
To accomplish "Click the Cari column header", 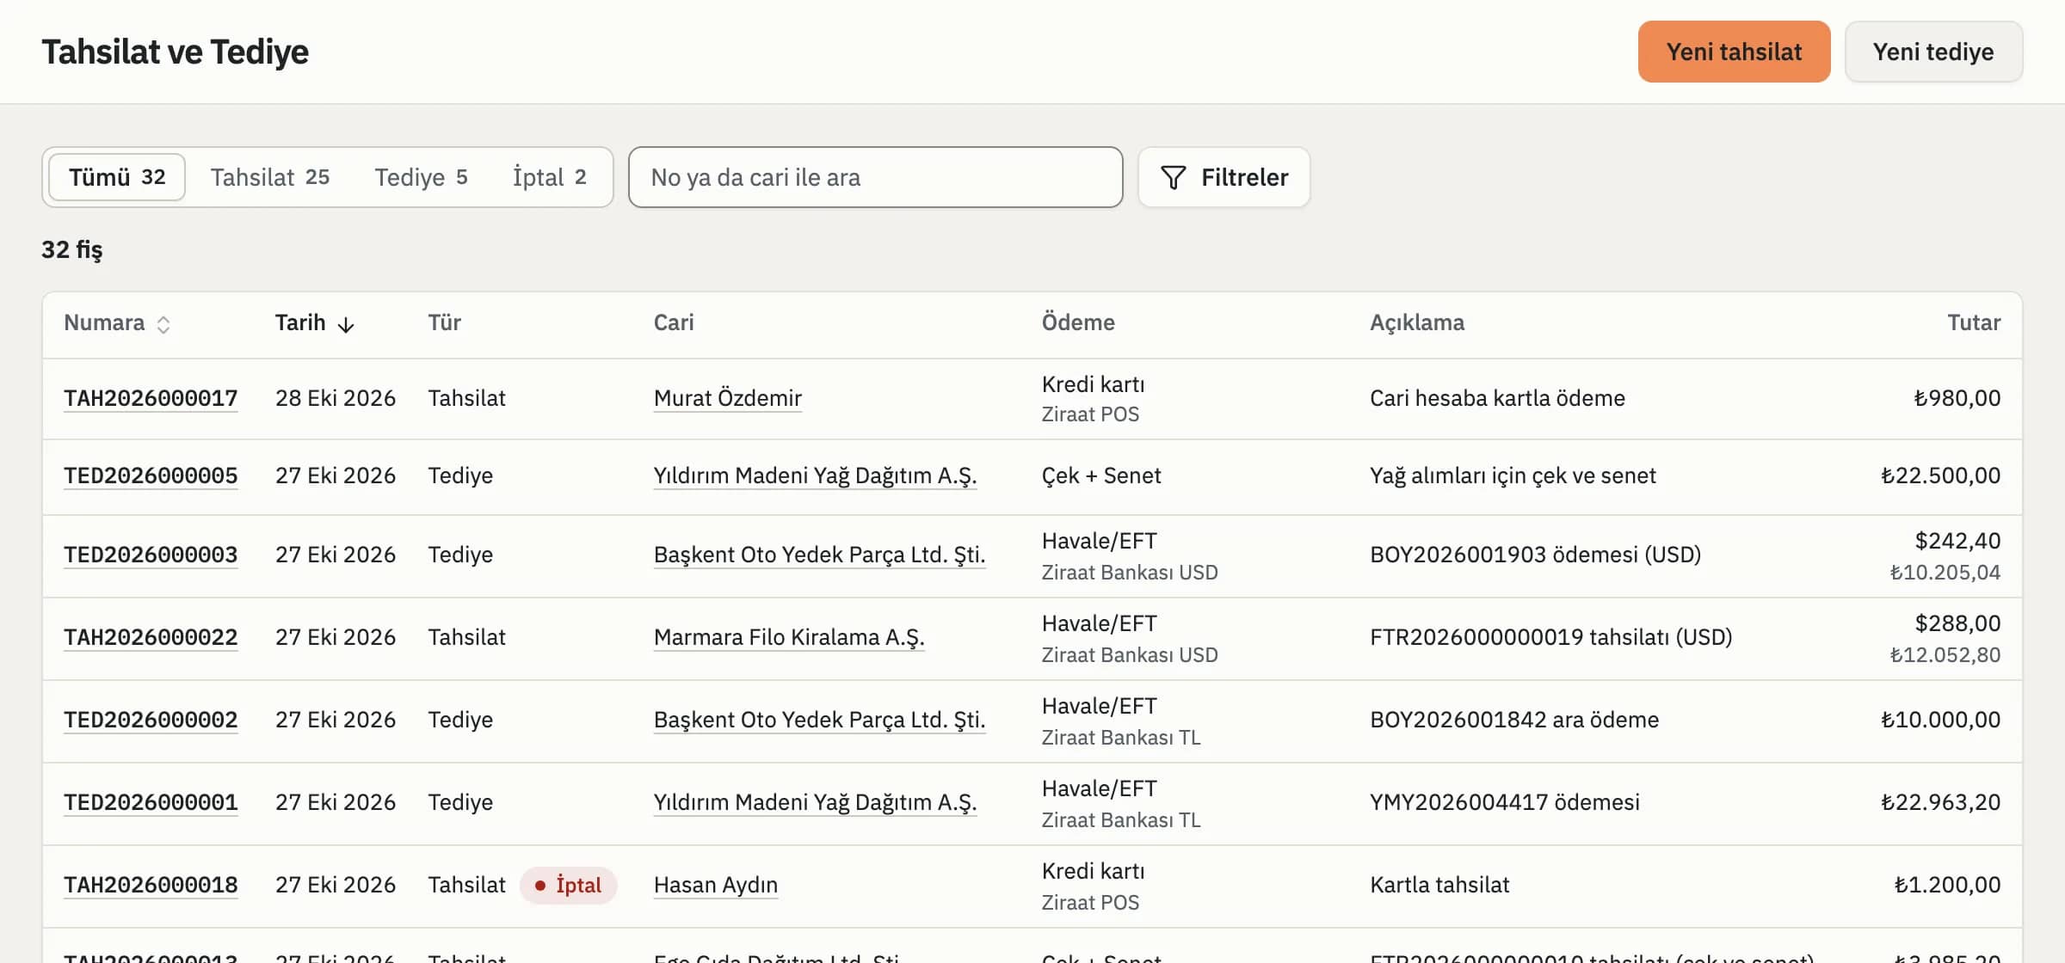I will pos(674,322).
